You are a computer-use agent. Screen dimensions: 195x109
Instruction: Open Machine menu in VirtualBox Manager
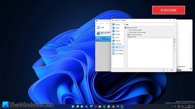[101, 24]
